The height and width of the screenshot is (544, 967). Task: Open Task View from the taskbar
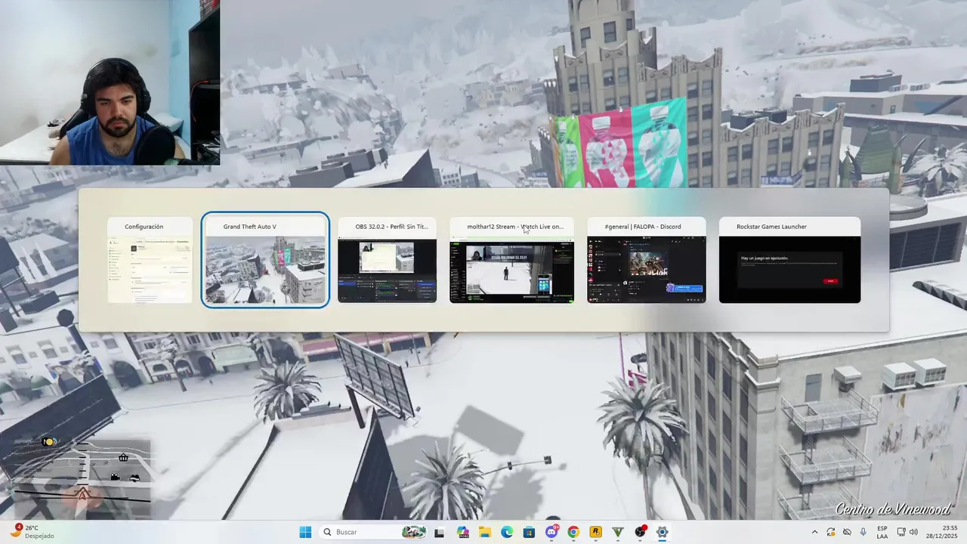440,532
